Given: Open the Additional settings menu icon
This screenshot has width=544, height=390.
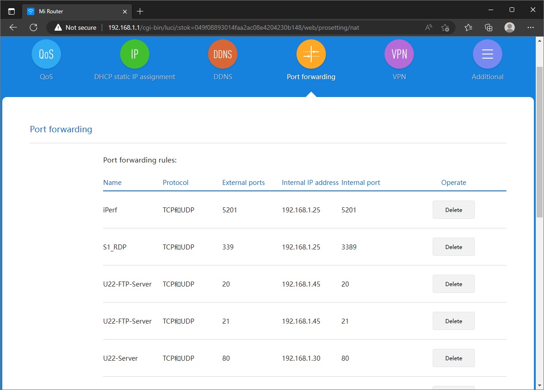Looking at the screenshot, I should [487, 54].
